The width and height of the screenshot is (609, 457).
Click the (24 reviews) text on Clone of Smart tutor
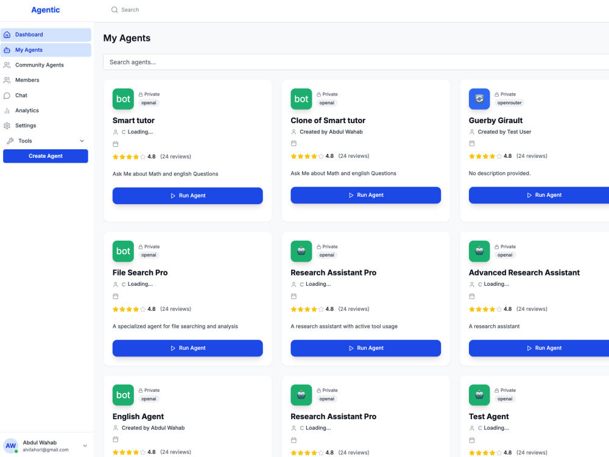(x=353, y=156)
